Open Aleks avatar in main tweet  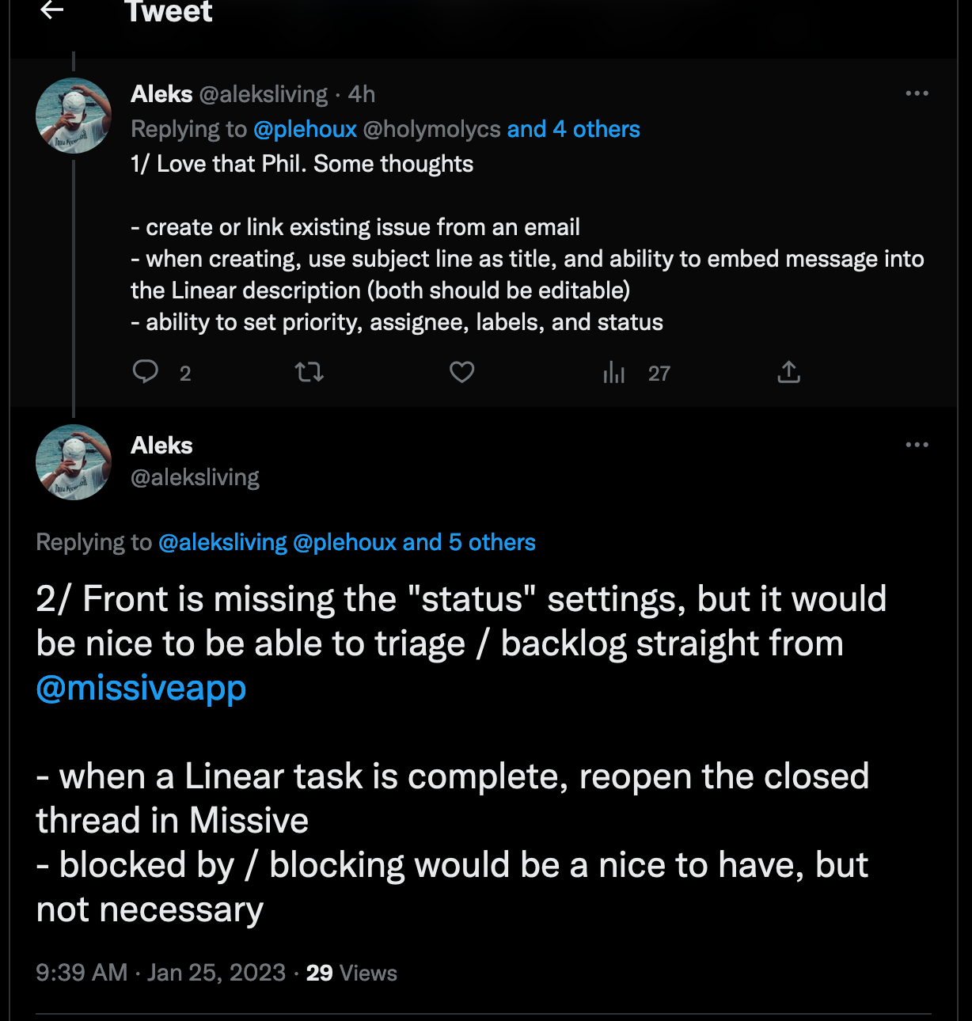[x=74, y=462]
